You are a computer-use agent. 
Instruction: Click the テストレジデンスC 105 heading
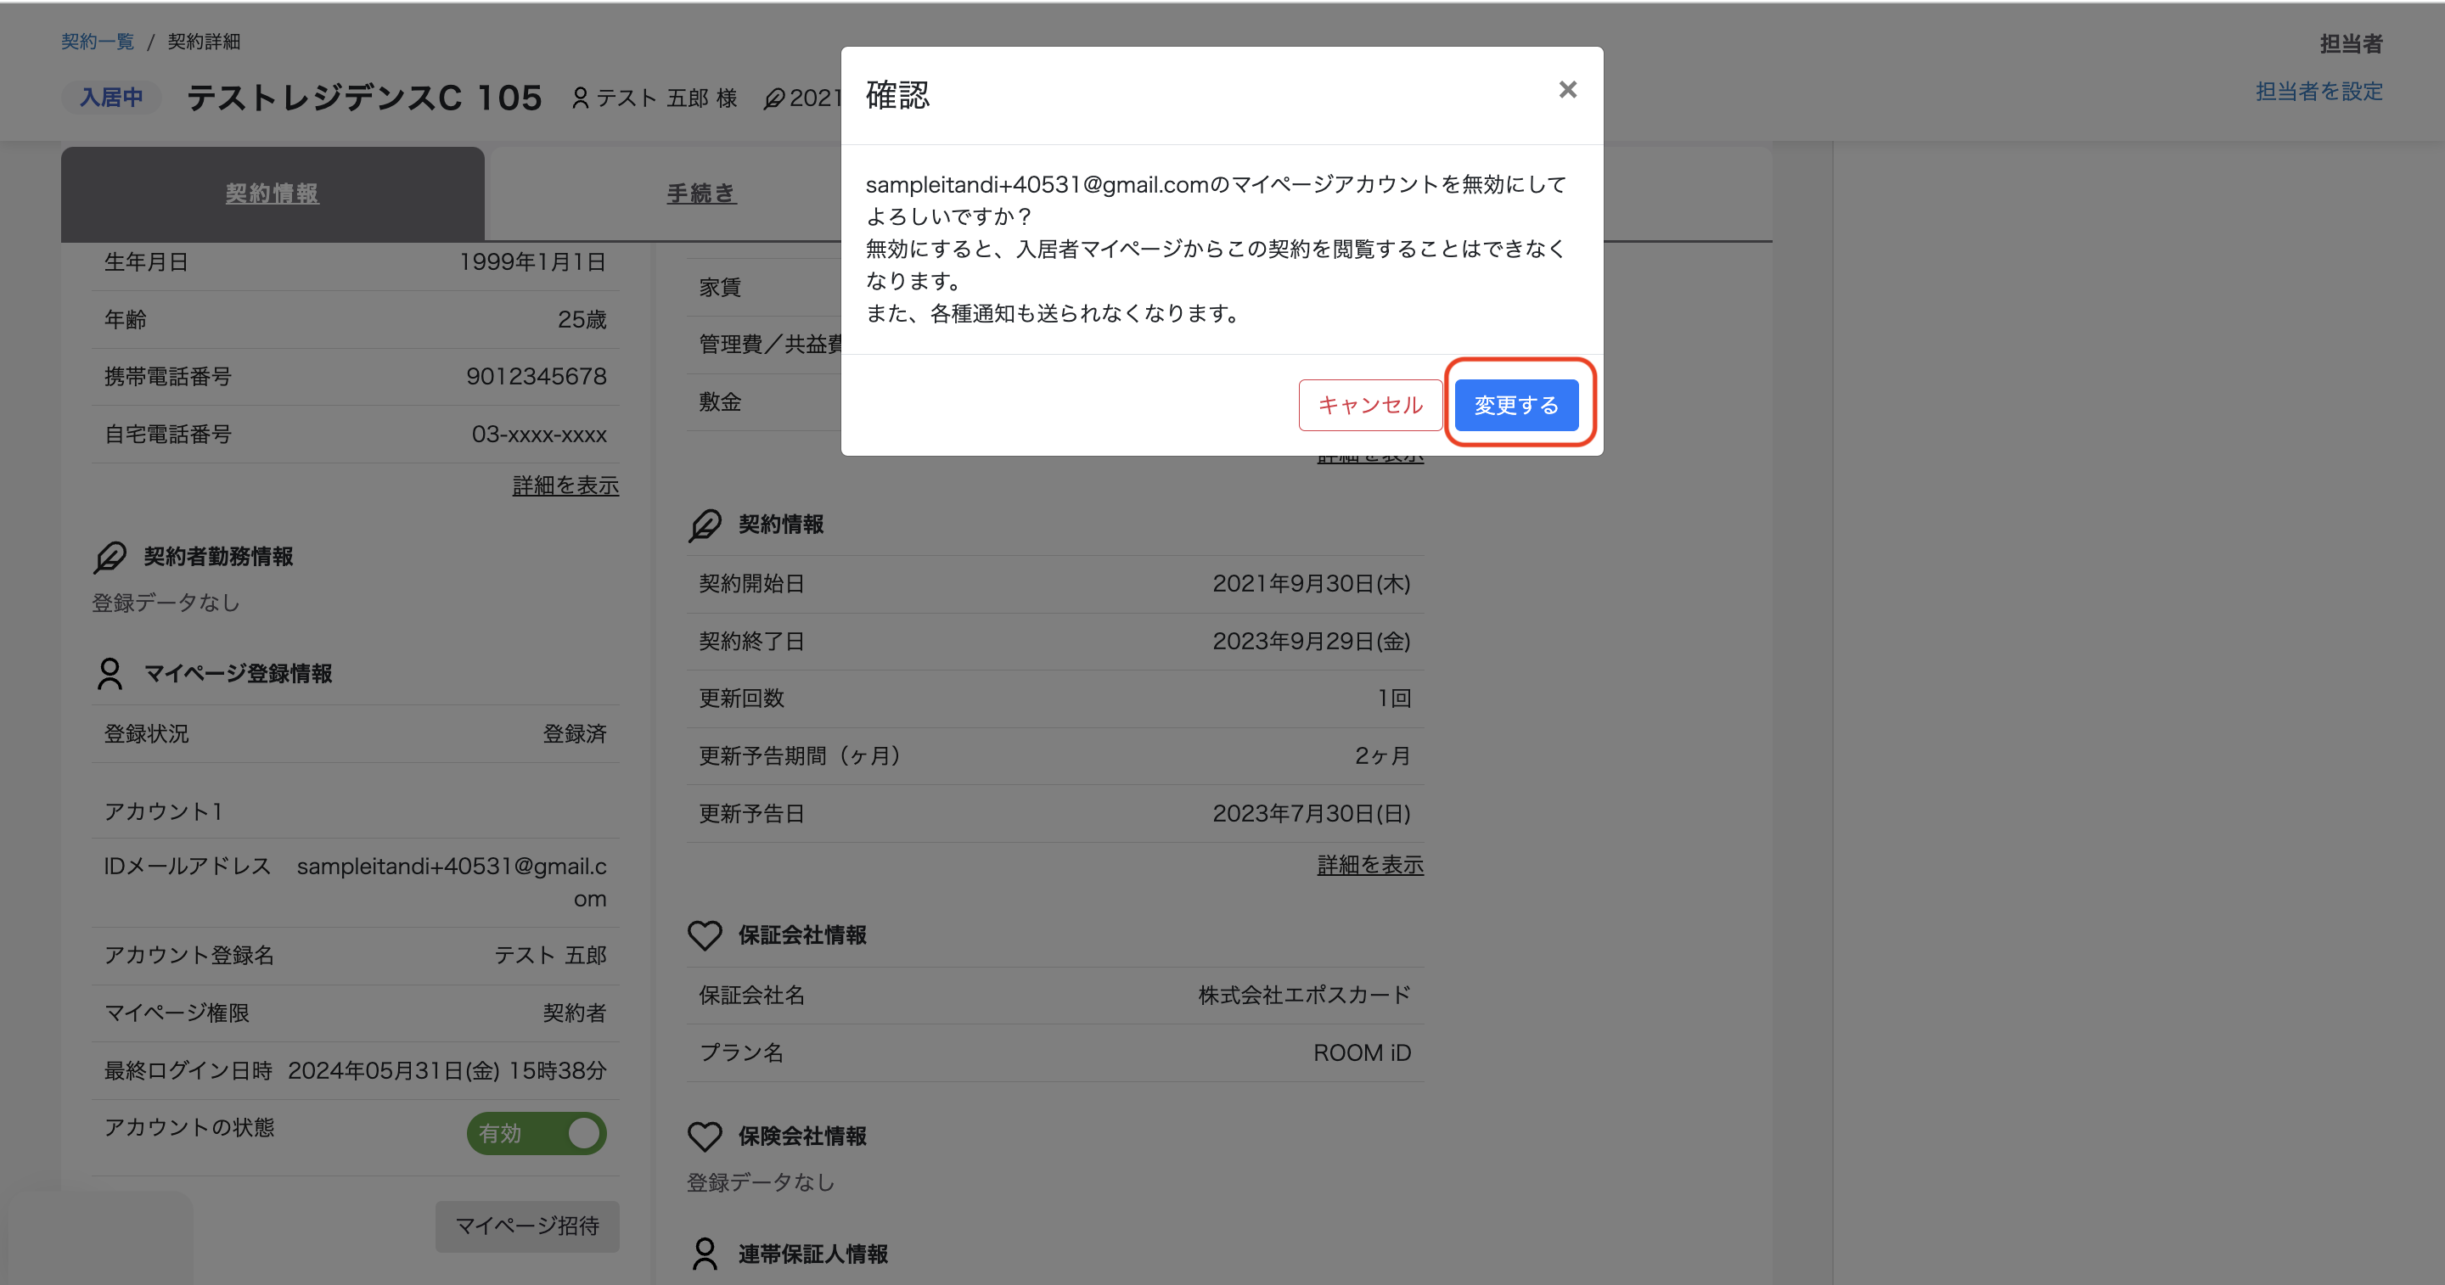[x=364, y=98]
